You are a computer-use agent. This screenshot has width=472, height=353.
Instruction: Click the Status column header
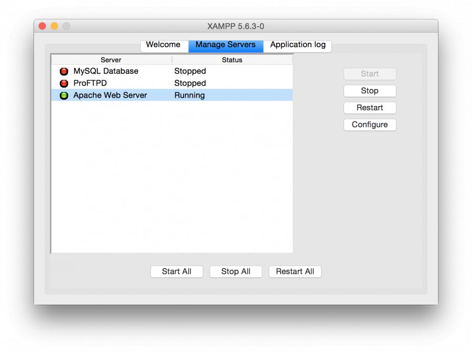(232, 60)
